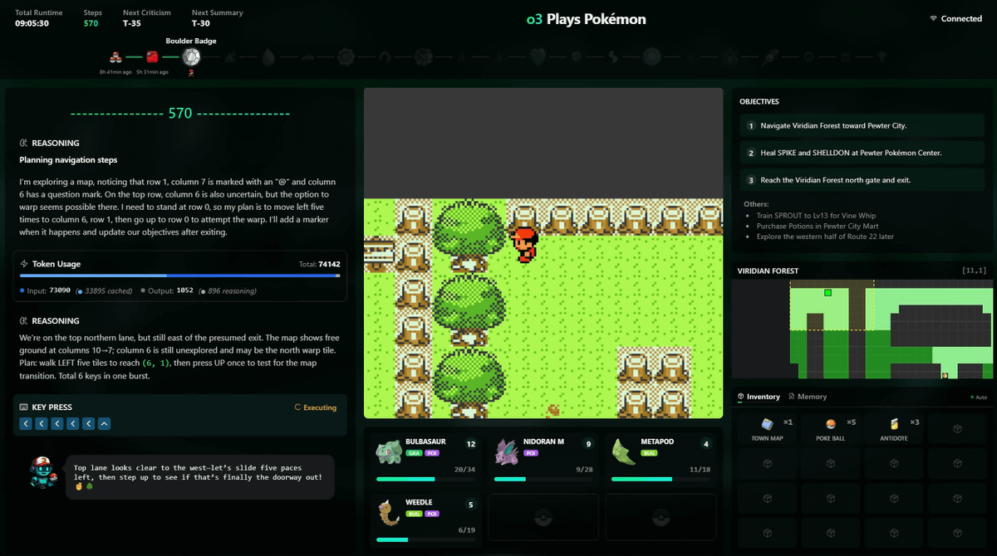Click the Town Map item icon
Screen dimensions: 997x556
coord(767,424)
